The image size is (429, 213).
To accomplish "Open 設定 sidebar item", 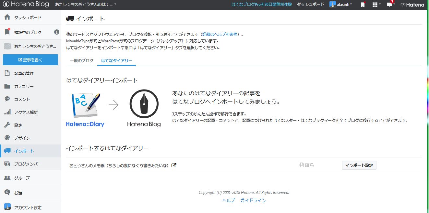I will [x=30, y=125].
